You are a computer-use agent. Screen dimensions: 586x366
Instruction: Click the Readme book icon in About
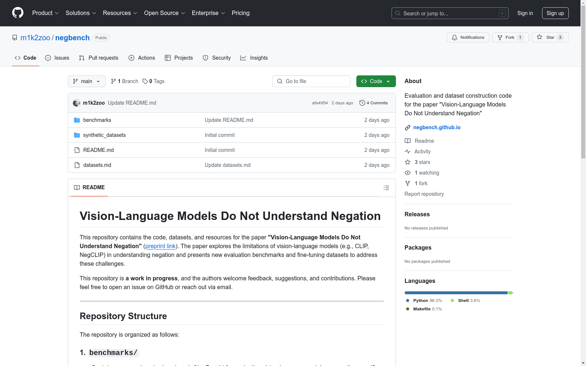point(408,141)
